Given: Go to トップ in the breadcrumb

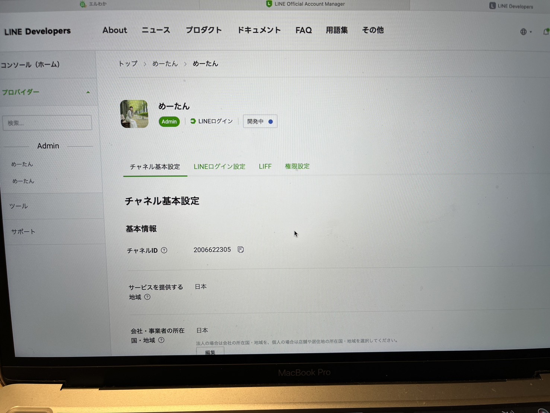Looking at the screenshot, I should tap(128, 64).
